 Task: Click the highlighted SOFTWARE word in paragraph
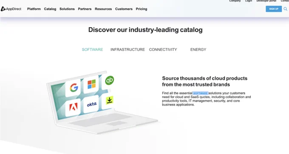tap(200, 93)
